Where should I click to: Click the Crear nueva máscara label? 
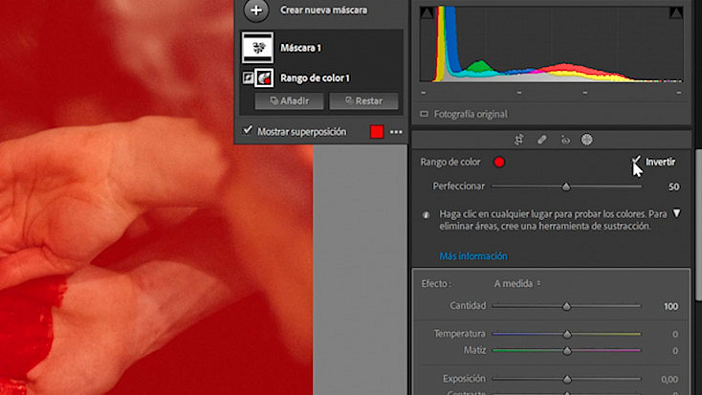(x=323, y=10)
